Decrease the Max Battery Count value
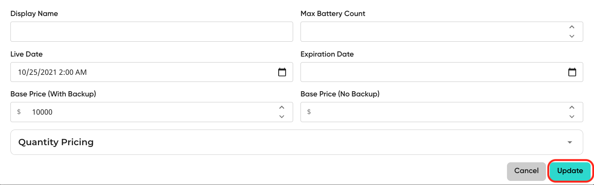Screen dimensions: 594x185 (x=572, y=36)
